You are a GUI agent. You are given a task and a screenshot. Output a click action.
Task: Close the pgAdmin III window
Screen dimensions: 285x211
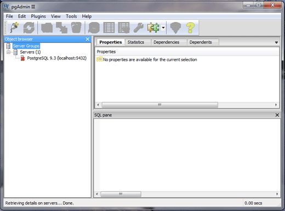tap(272, 5)
